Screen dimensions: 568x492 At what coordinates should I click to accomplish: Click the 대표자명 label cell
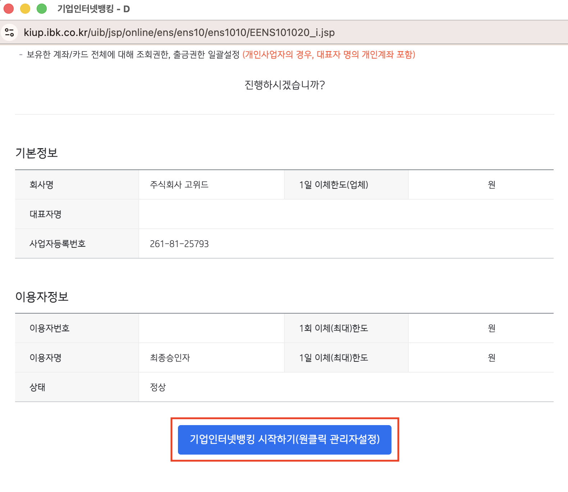pos(45,214)
